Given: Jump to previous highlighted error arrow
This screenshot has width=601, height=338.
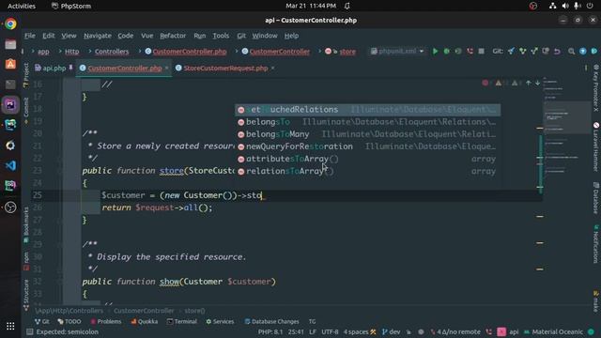Looking at the screenshot, I should tap(529, 83).
